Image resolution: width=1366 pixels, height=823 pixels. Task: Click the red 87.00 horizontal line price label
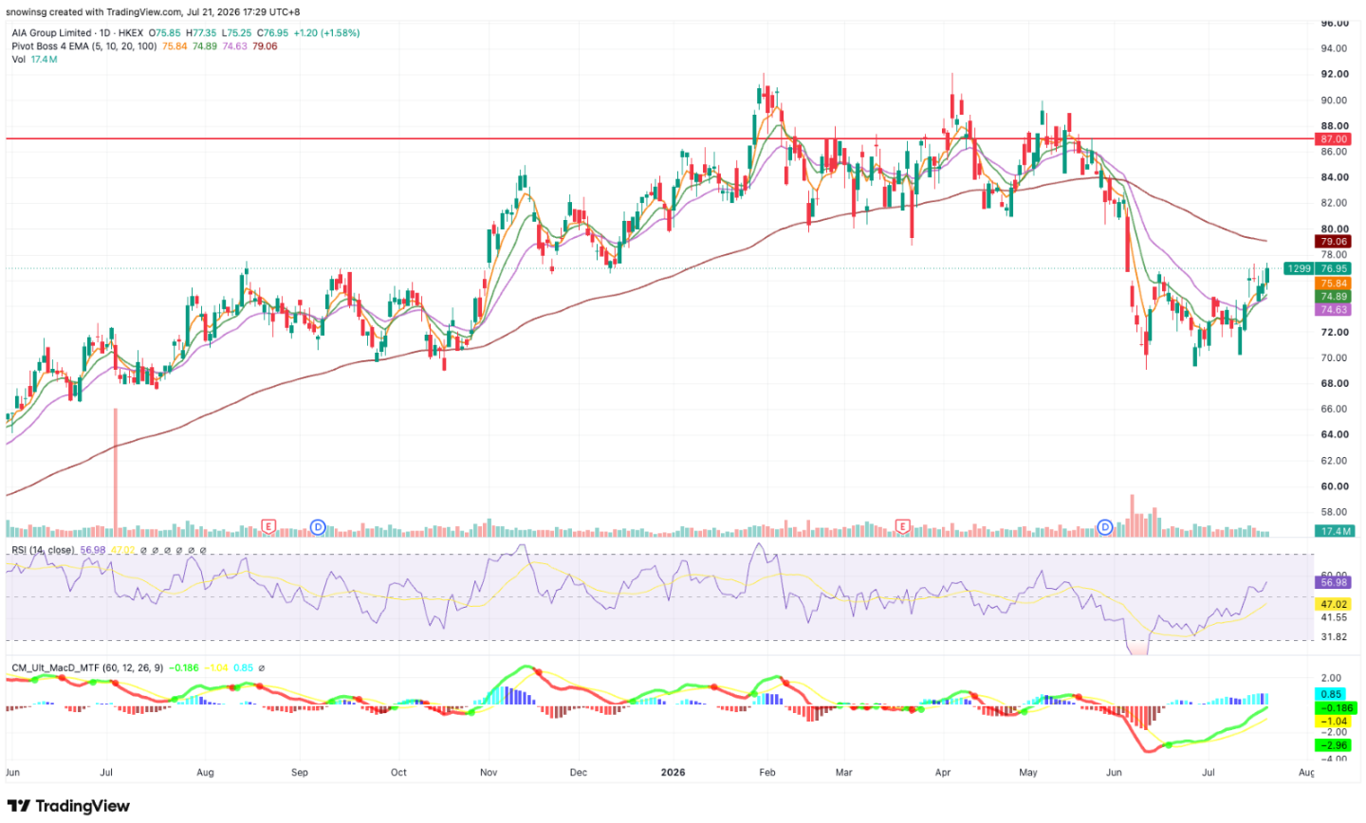pyautogui.click(x=1333, y=139)
